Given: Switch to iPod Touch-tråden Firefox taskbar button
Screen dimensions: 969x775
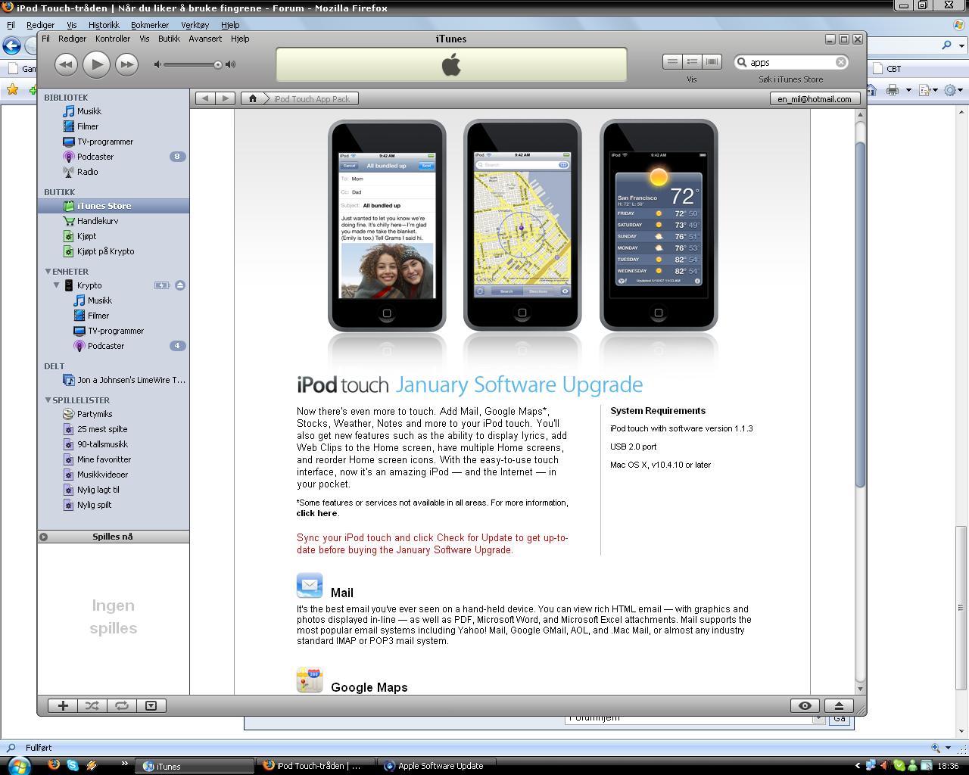Looking at the screenshot, I should coord(316,766).
